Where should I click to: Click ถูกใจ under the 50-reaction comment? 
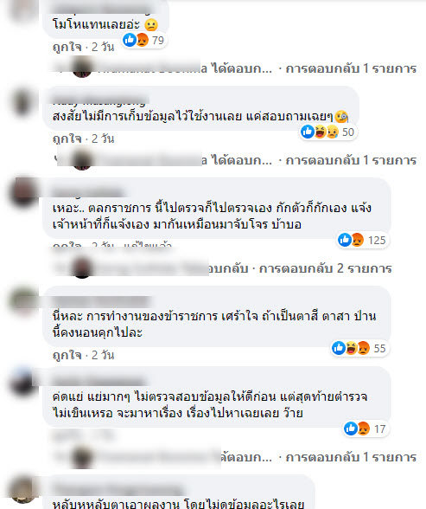67,139
